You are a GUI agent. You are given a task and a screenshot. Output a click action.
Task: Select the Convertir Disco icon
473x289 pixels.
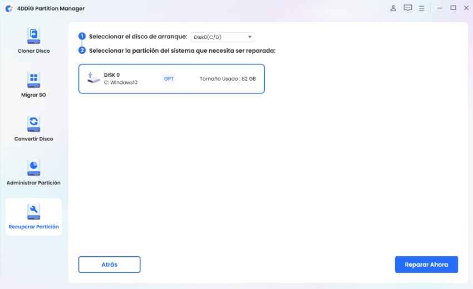click(33, 124)
